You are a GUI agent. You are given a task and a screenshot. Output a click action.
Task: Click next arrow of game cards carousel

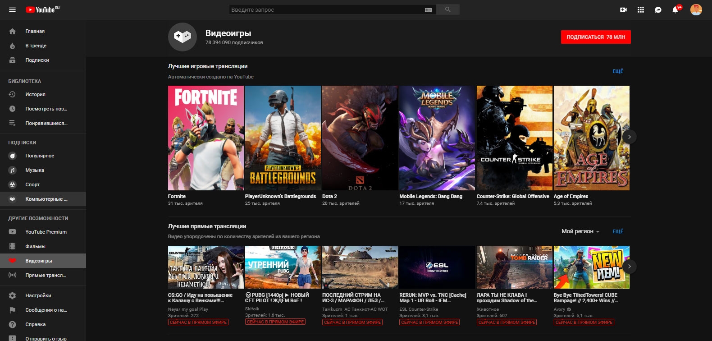[x=630, y=137]
